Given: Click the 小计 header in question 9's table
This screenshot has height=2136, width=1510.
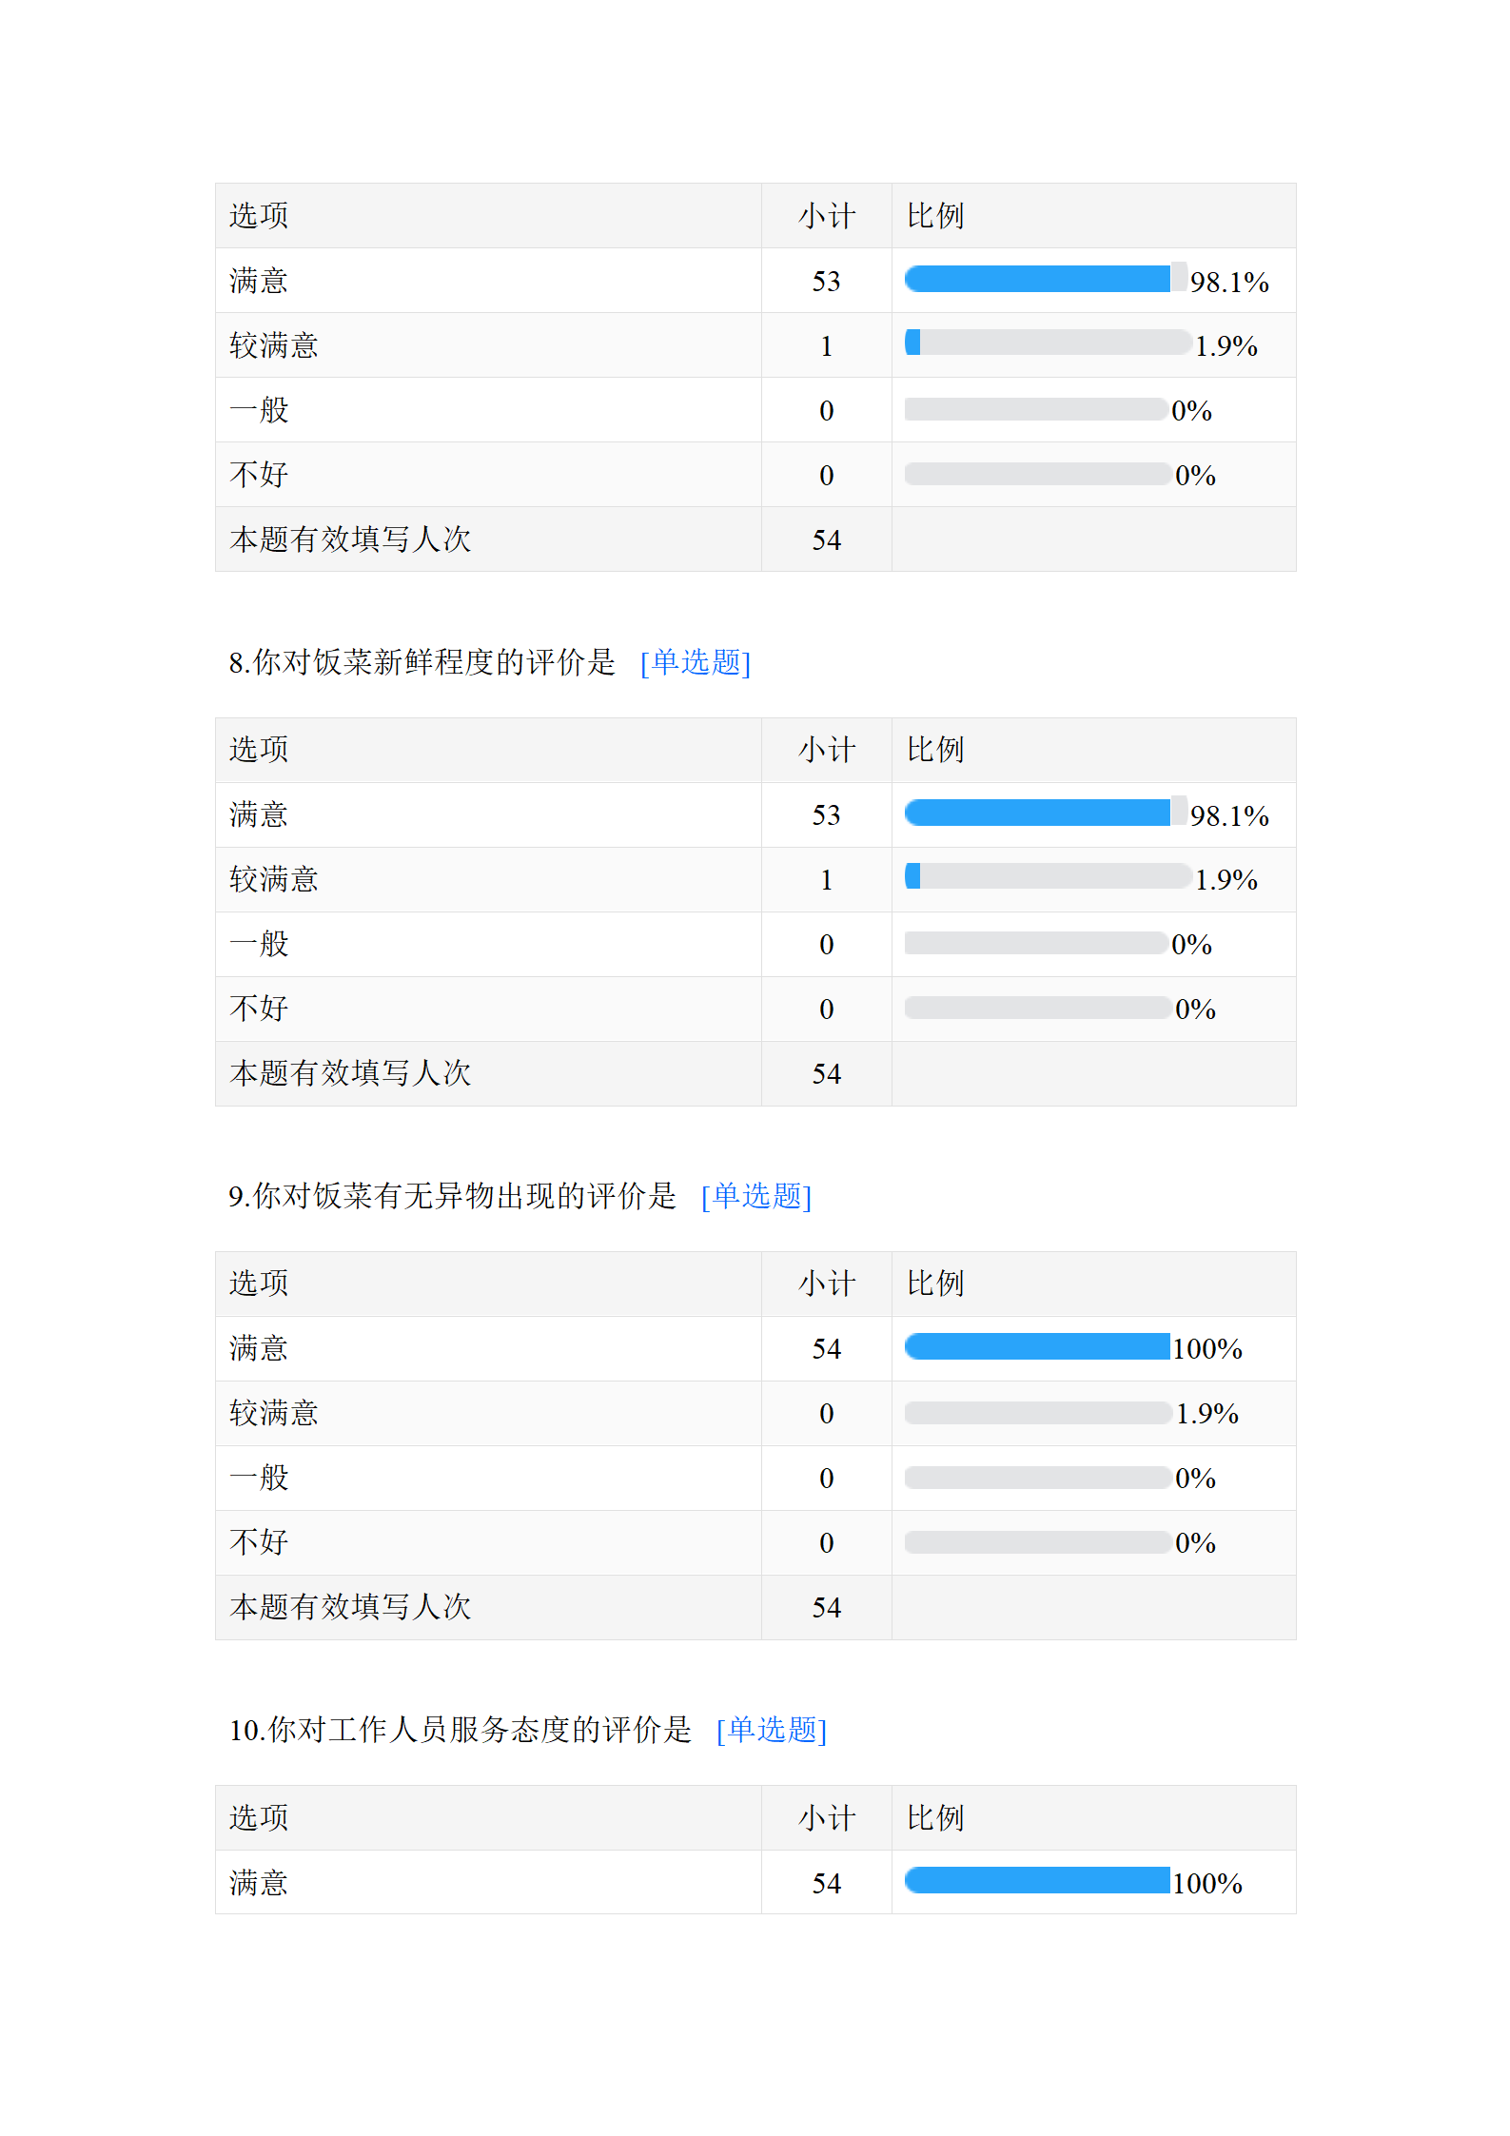Looking at the screenshot, I should tap(826, 1284).
